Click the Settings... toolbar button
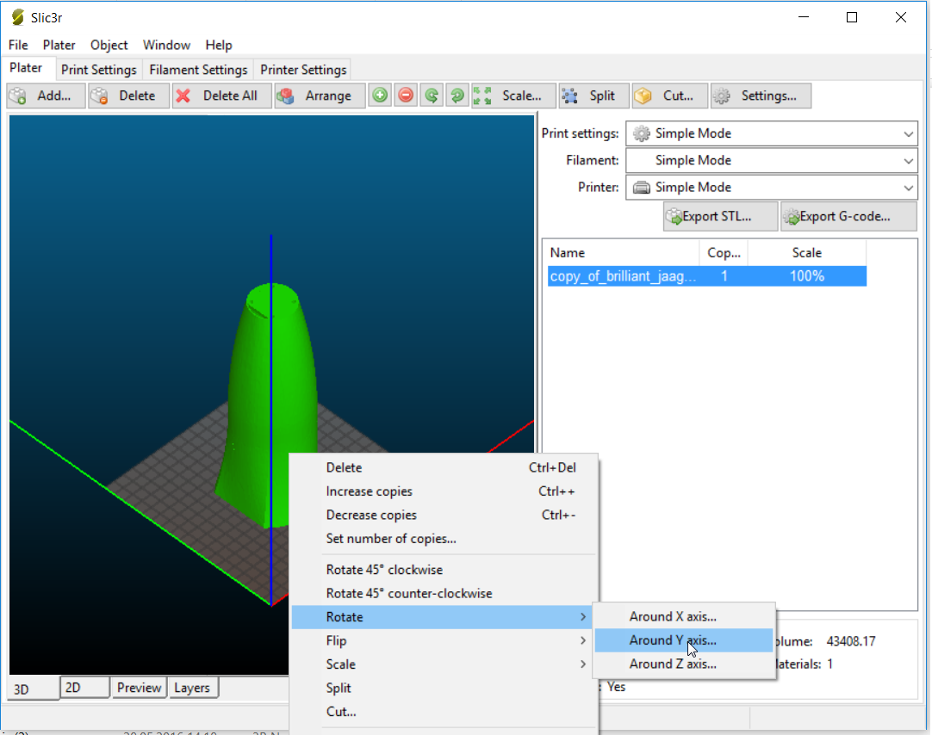 761,96
